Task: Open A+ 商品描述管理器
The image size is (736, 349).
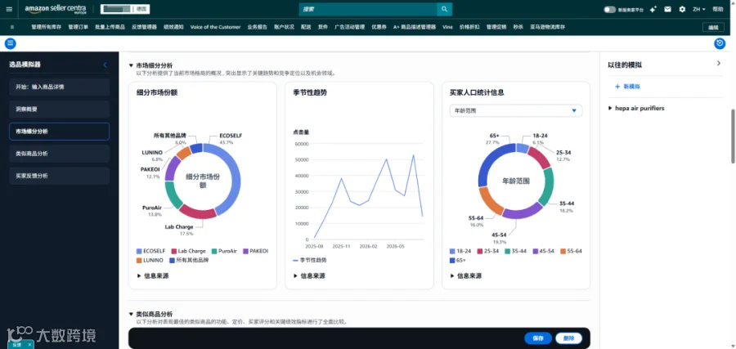Action: (x=415, y=27)
